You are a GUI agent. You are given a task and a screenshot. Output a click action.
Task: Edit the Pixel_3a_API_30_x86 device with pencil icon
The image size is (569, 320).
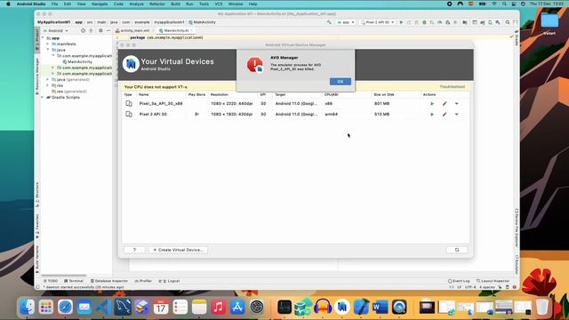445,104
